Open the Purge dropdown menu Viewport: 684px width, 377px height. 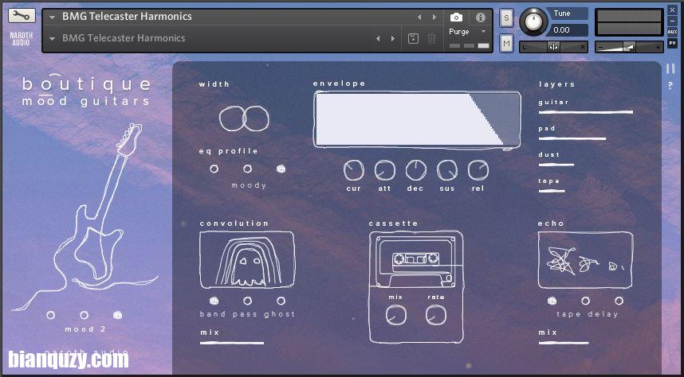[x=469, y=32]
